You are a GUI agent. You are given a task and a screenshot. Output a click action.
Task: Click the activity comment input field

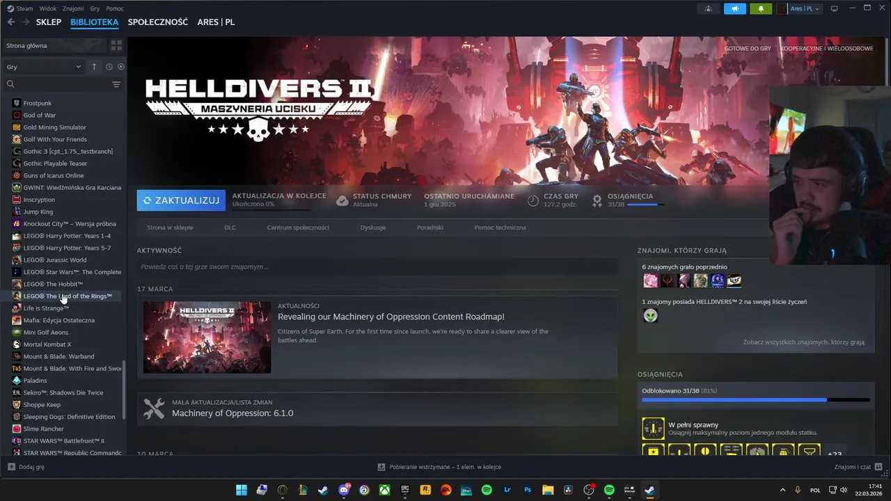(x=377, y=267)
